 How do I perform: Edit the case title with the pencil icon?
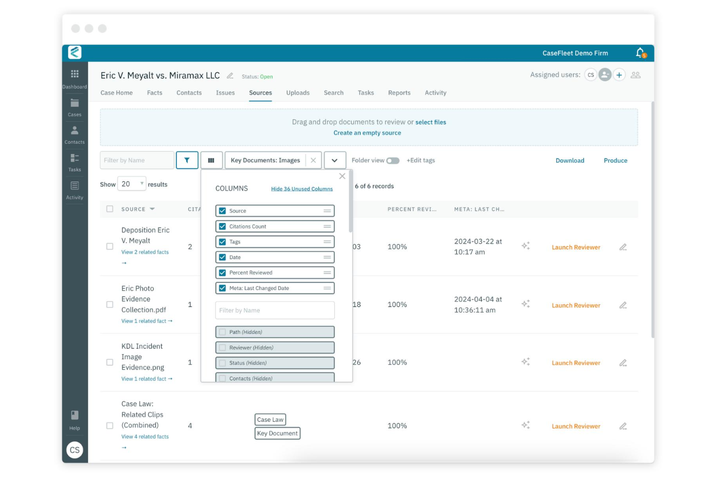[x=230, y=76]
